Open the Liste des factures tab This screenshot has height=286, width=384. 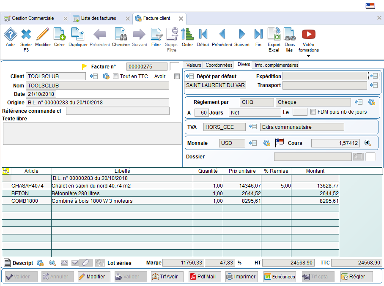tap(99, 19)
